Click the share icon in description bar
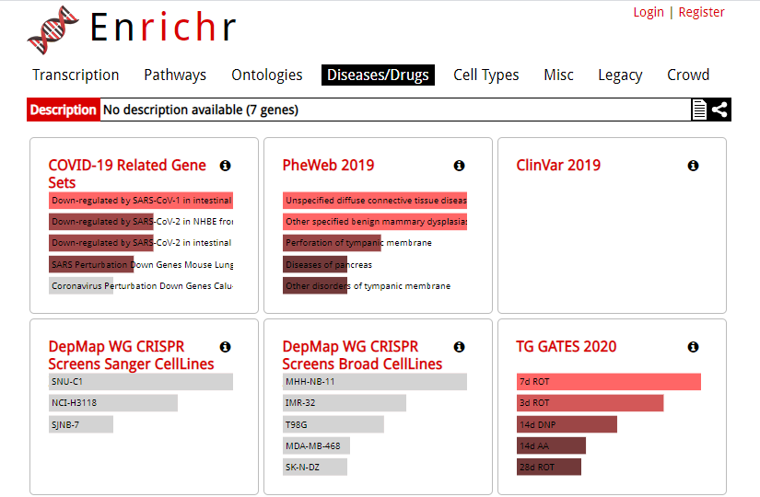Viewport: 760px width, 497px height. (x=719, y=110)
